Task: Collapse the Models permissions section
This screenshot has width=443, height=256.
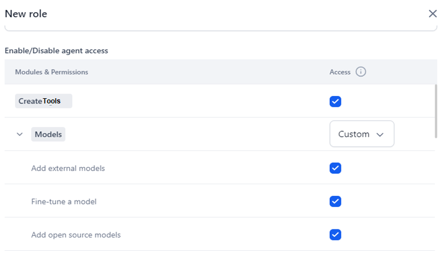Action: click(x=20, y=135)
